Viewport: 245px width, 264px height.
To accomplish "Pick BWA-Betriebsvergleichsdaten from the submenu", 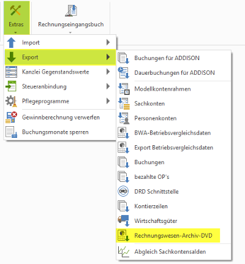I will 174,133.
